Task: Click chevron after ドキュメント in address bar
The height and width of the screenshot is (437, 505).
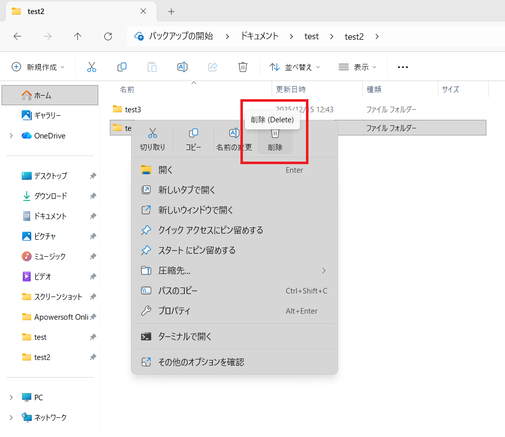Action: tap(291, 37)
